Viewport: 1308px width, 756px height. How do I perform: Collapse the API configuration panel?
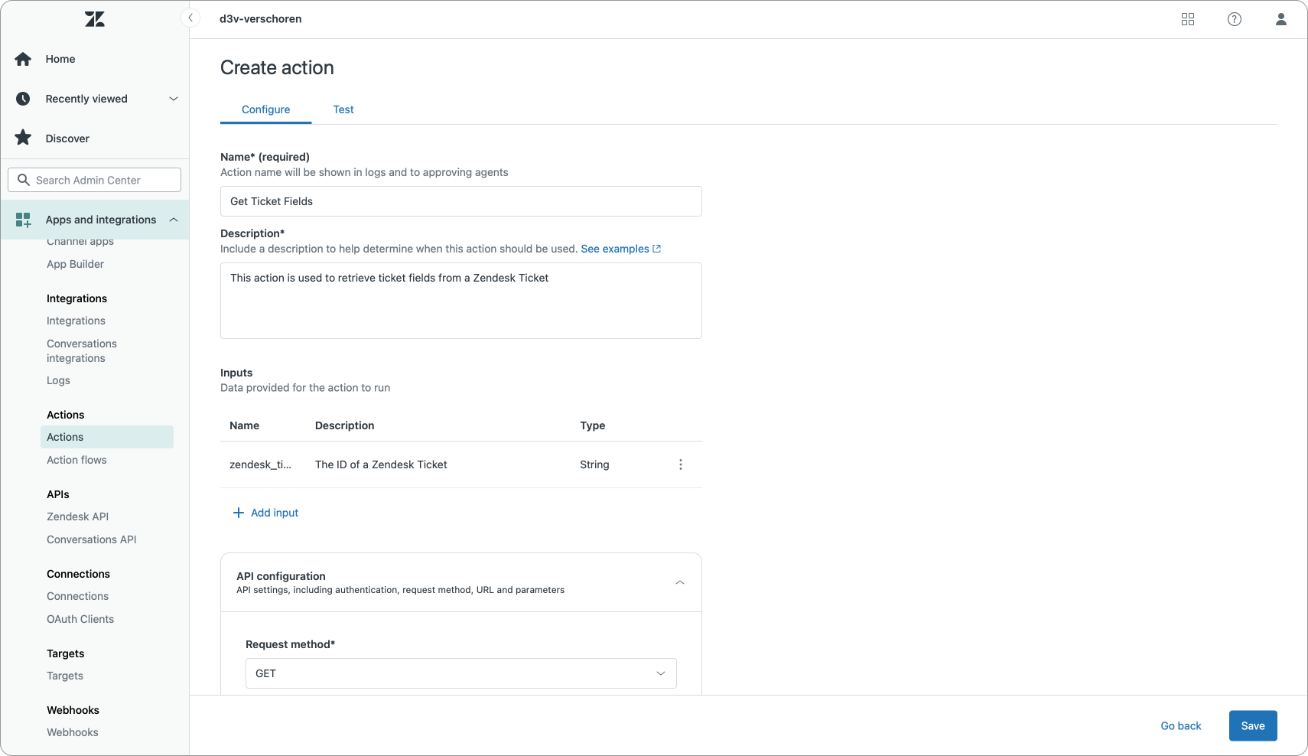pyautogui.click(x=679, y=582)
